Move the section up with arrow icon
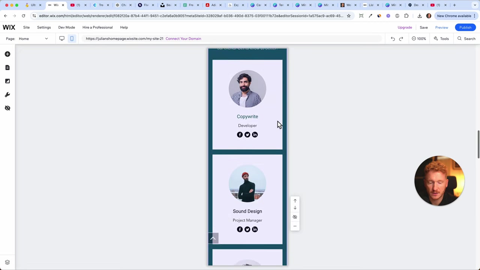 tap(295, 201)
